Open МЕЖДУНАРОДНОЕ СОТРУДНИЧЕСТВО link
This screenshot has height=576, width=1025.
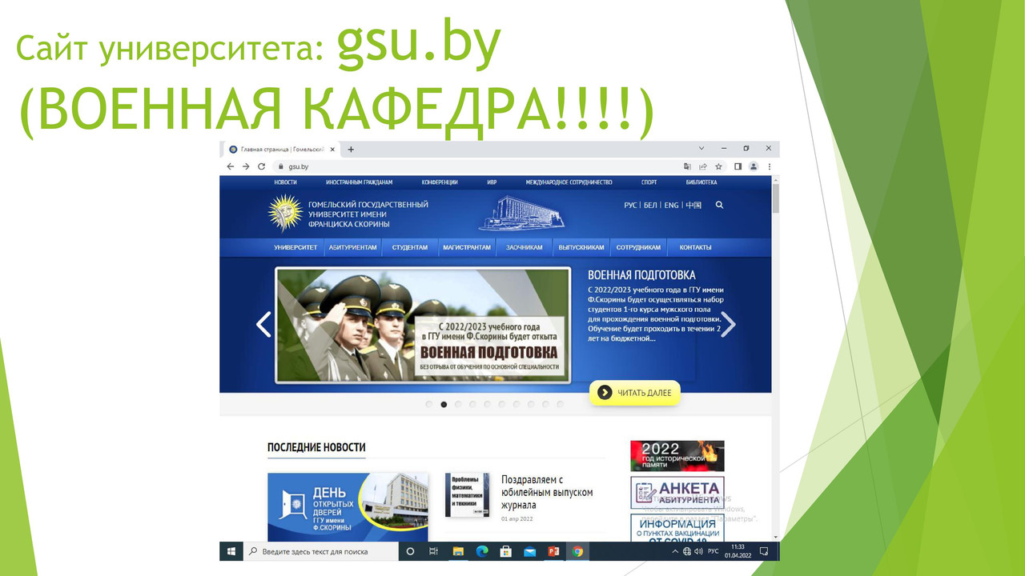click(x=569, y=182)
